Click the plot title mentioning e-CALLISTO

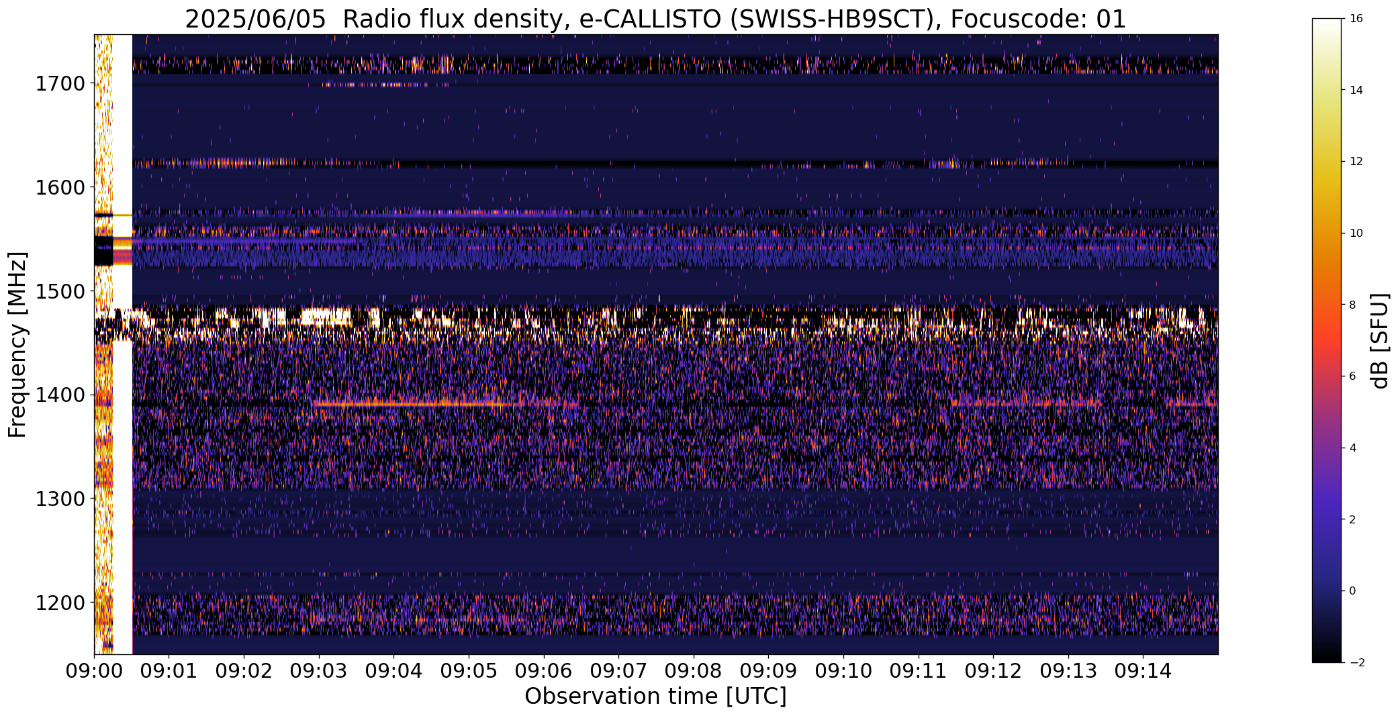[655, 19]
